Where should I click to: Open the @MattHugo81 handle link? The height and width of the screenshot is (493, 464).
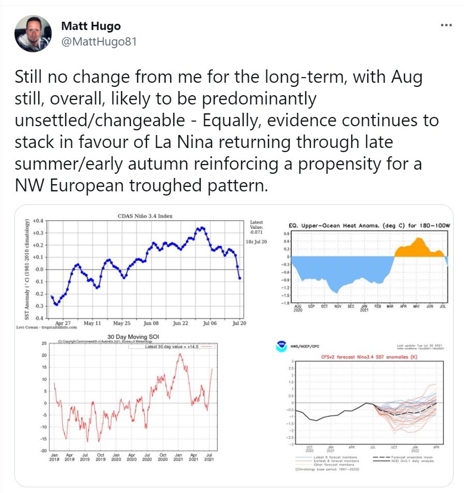point(99,41)
